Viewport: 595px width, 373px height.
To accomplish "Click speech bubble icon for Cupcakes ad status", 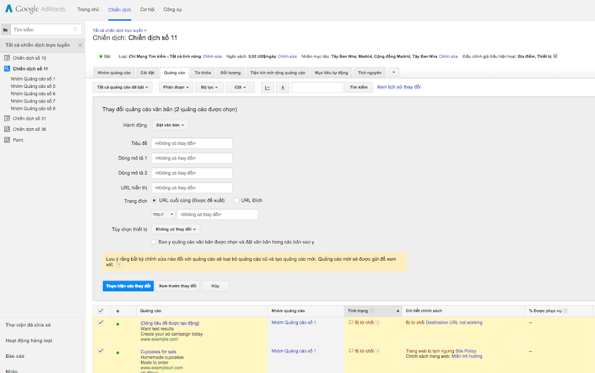I will click(x=351, y=350).
